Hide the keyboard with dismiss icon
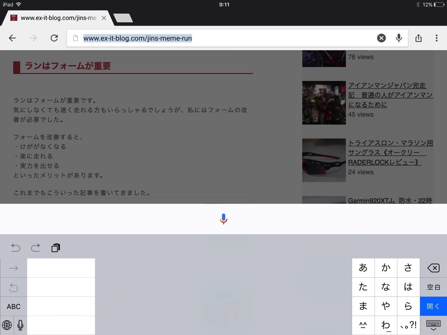 point(433,325)
